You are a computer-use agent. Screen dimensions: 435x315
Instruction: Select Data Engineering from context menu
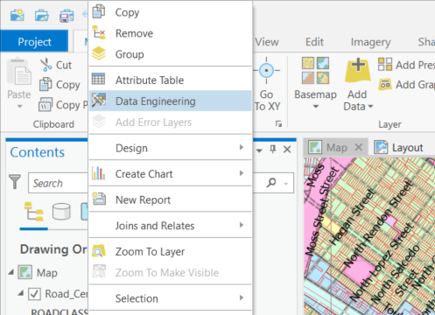click(171, 101)
